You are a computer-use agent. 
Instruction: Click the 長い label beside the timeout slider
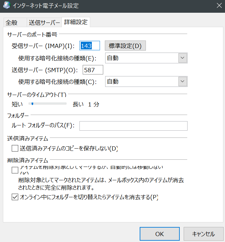[78, 104]
